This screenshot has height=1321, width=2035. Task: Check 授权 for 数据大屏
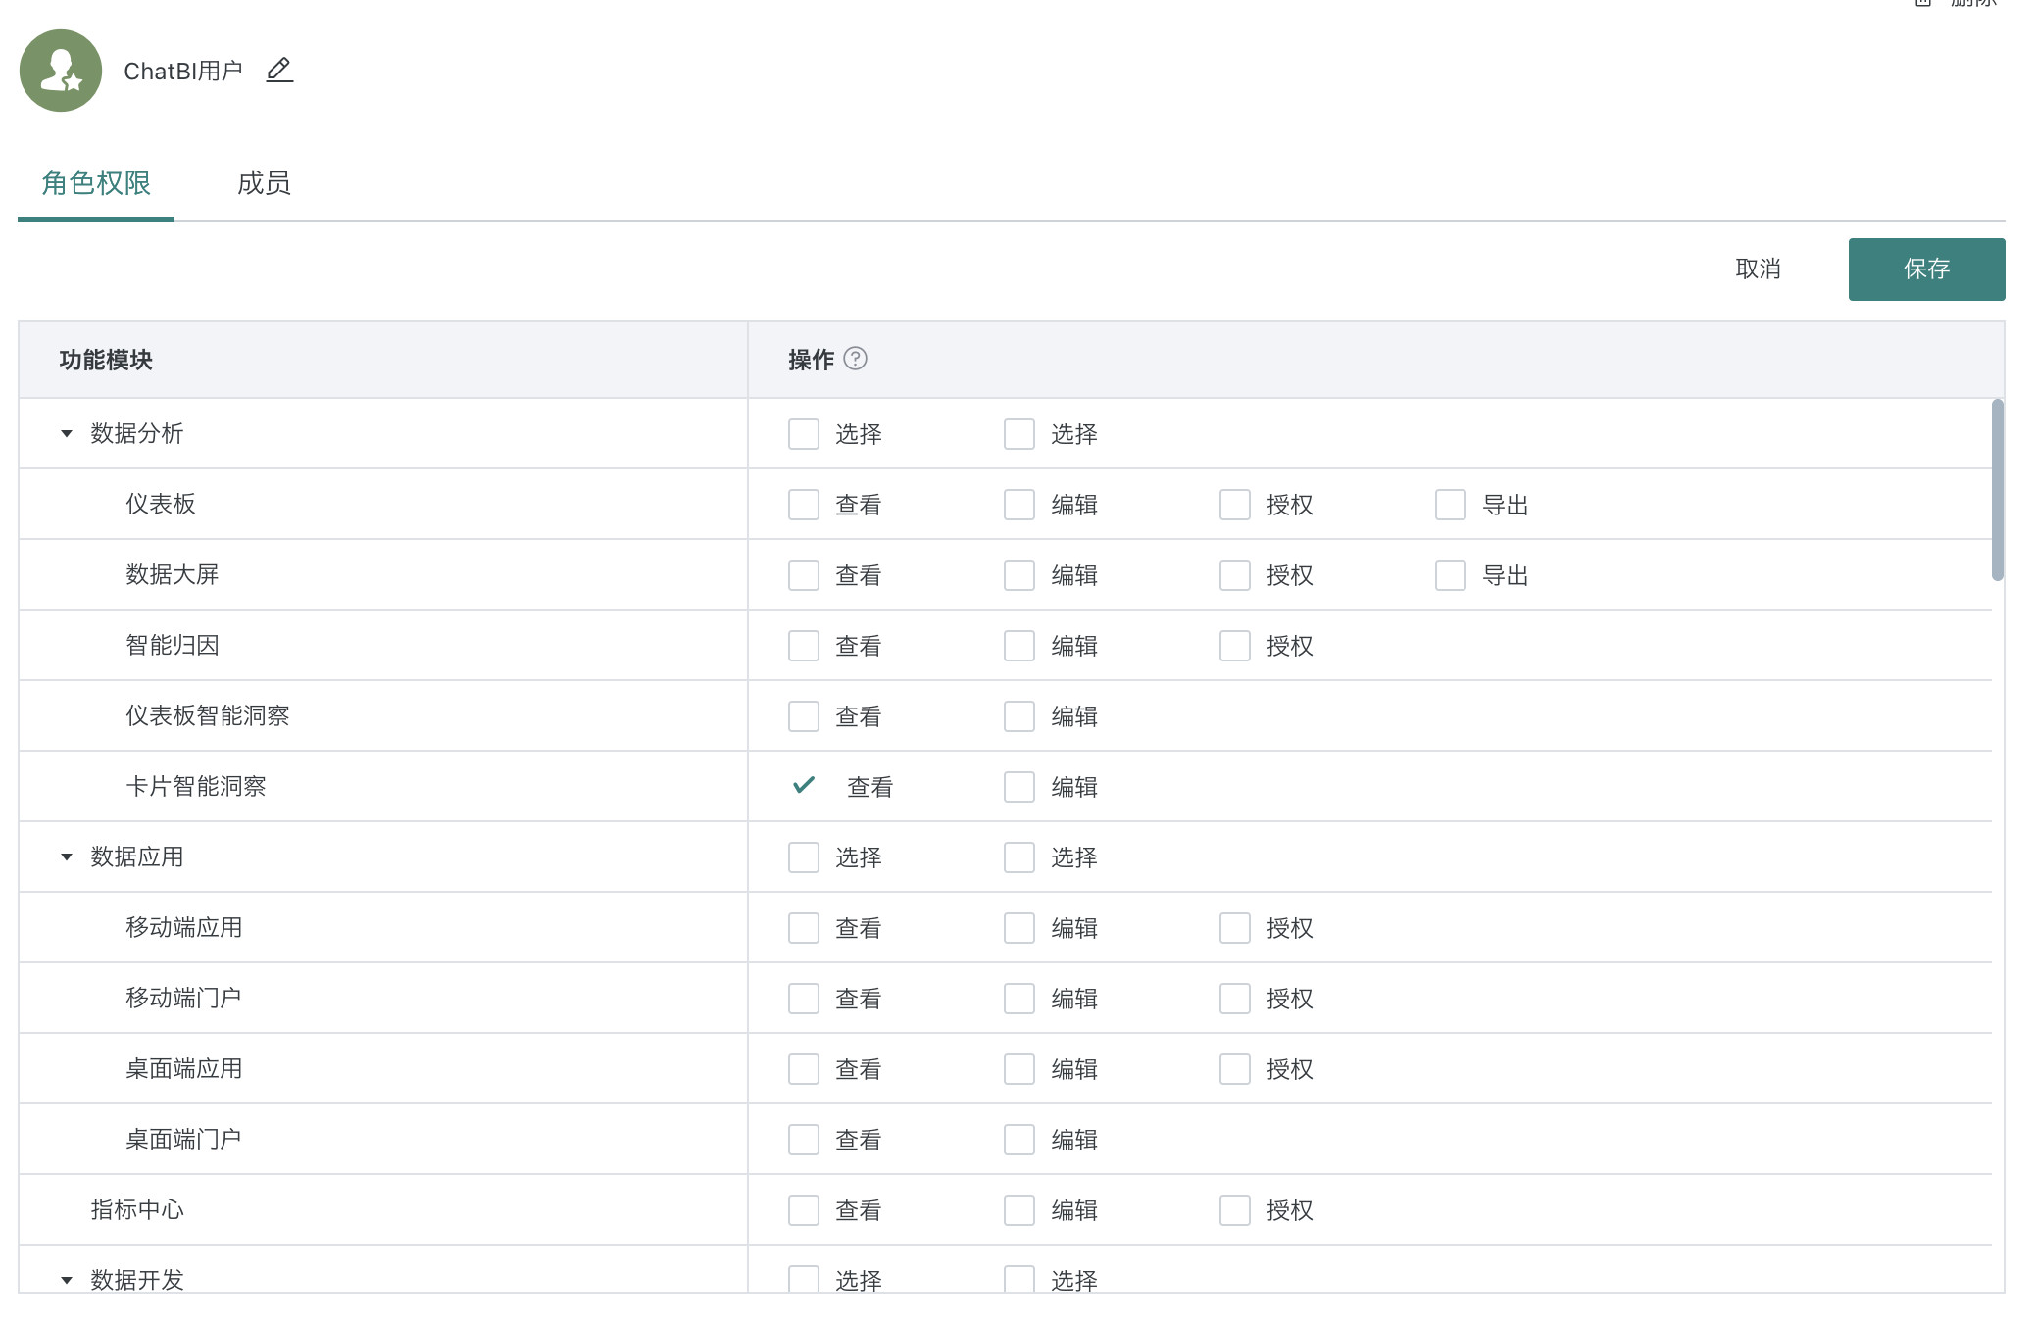[1234, 575]
